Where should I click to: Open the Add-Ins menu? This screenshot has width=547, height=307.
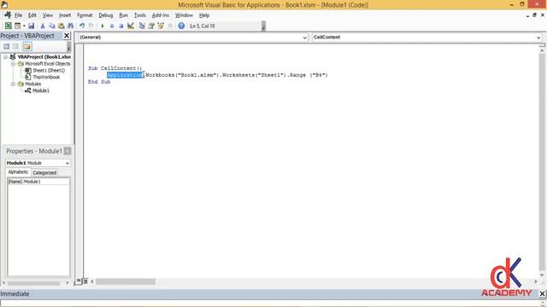click(160, 15)
